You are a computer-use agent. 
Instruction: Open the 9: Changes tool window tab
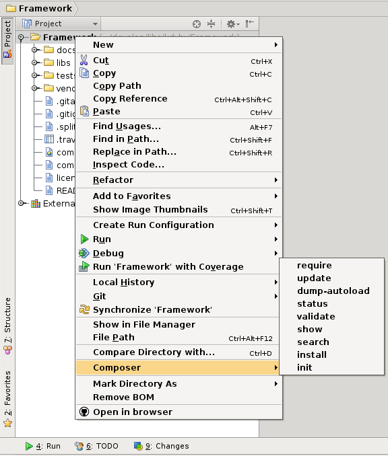(x=162, y=446)
